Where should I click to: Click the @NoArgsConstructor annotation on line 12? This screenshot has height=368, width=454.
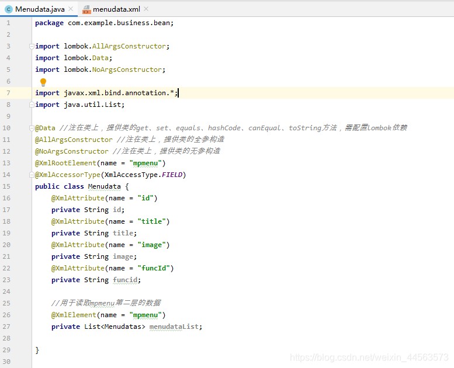(x=71, y=151)
